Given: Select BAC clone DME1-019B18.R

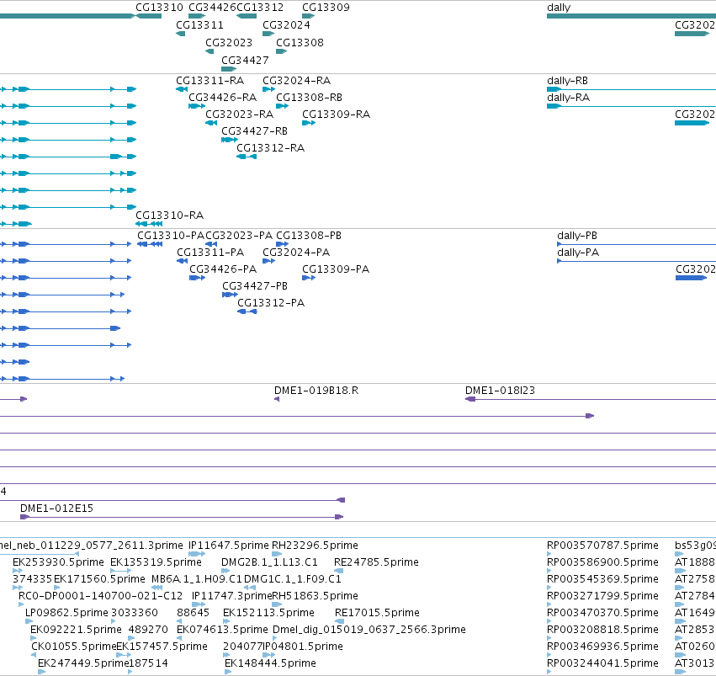Looking at the screenshot, I should pos(316,391).
